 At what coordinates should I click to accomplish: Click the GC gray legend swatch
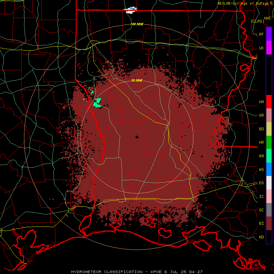pos(269,210)
